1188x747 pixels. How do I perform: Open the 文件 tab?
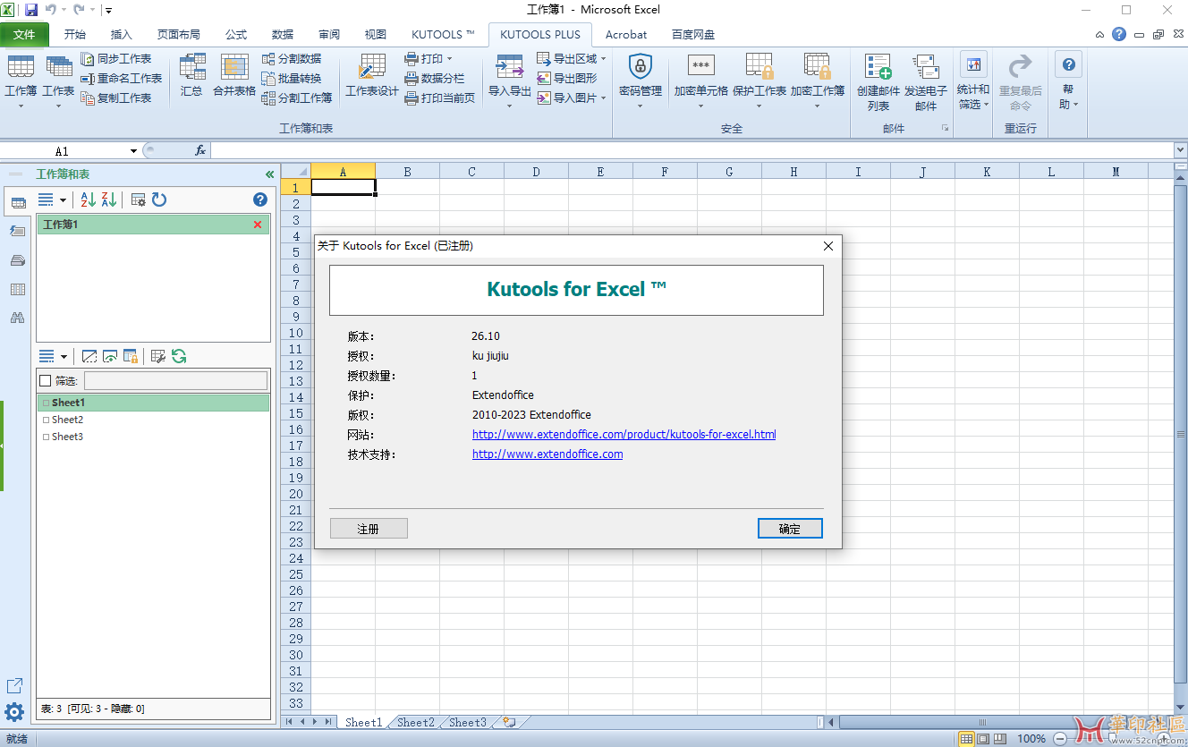(24, 35)
